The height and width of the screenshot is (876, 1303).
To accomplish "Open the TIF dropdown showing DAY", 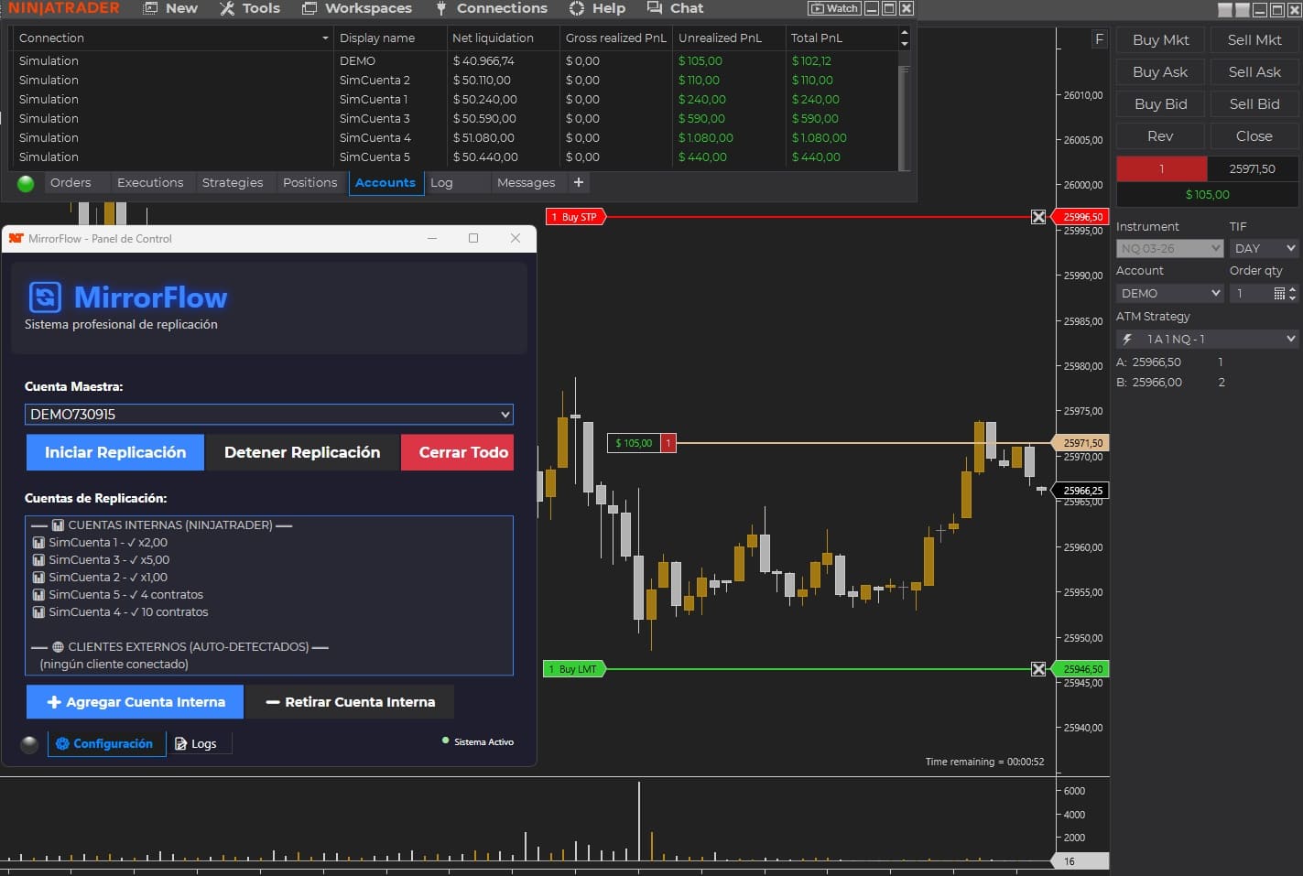I will point(1264,248).
